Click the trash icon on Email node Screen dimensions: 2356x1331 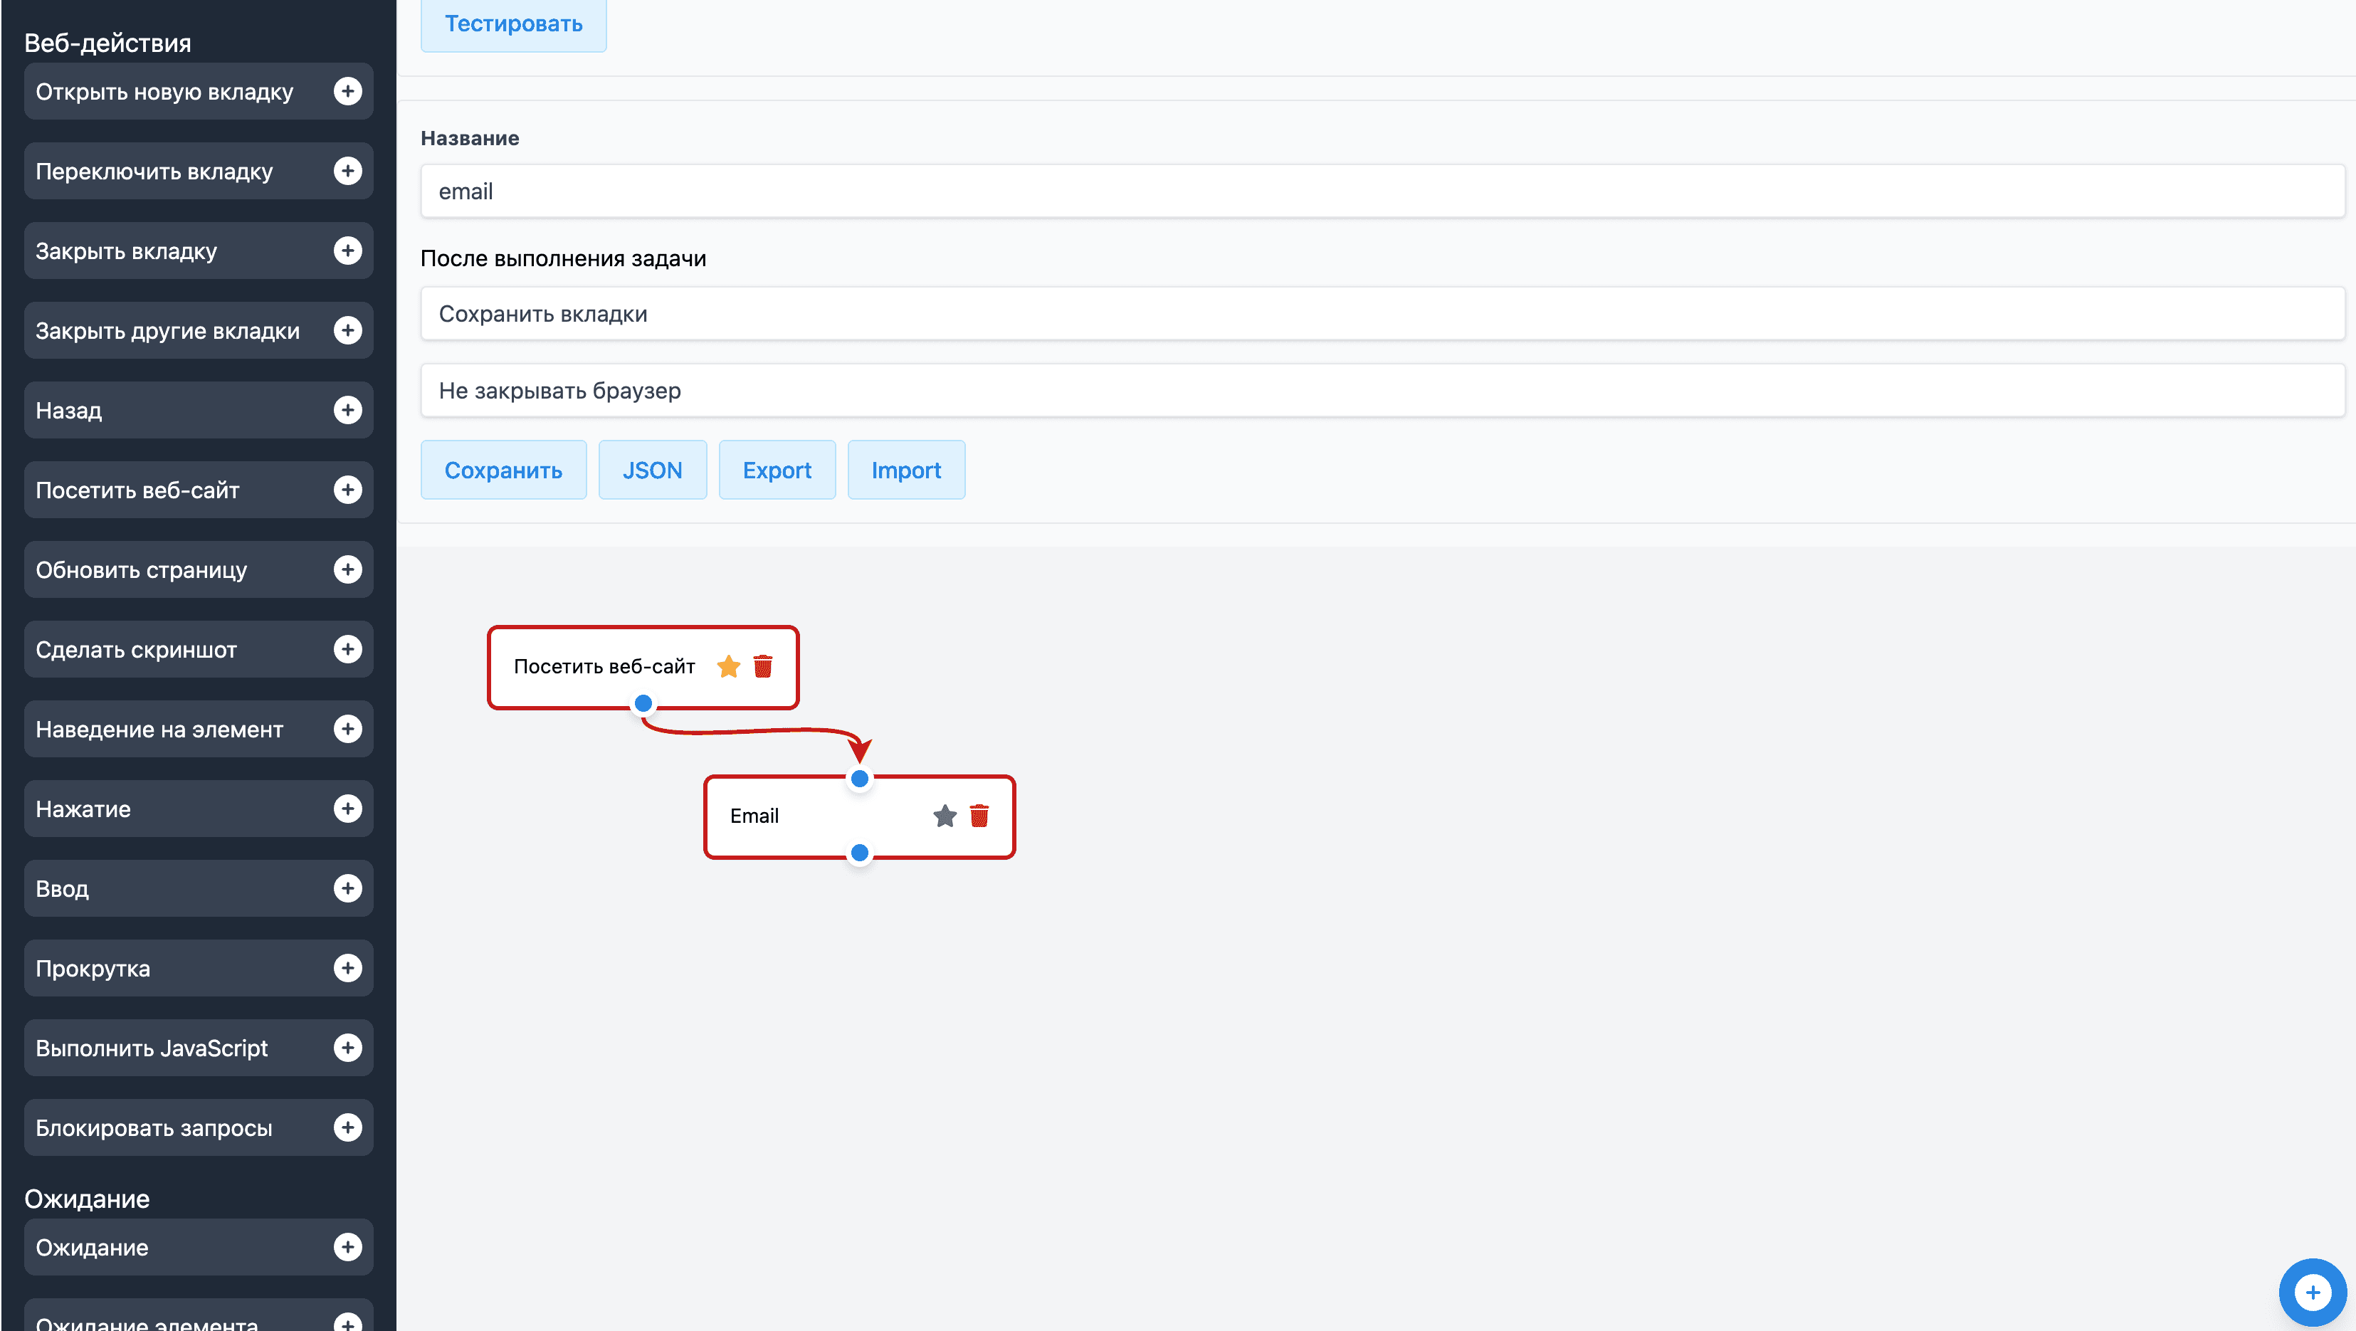point(979,815)
